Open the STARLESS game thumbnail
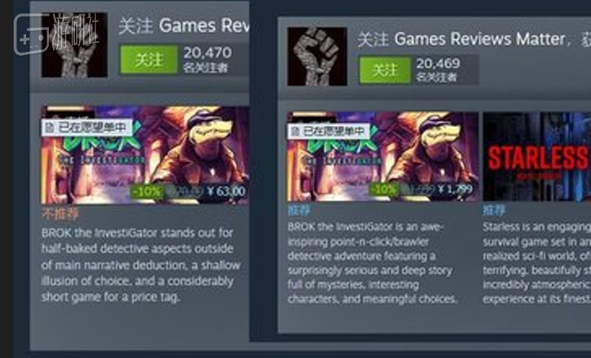The width and height of the screenshot is (591, 358). [x=537, y=157]
